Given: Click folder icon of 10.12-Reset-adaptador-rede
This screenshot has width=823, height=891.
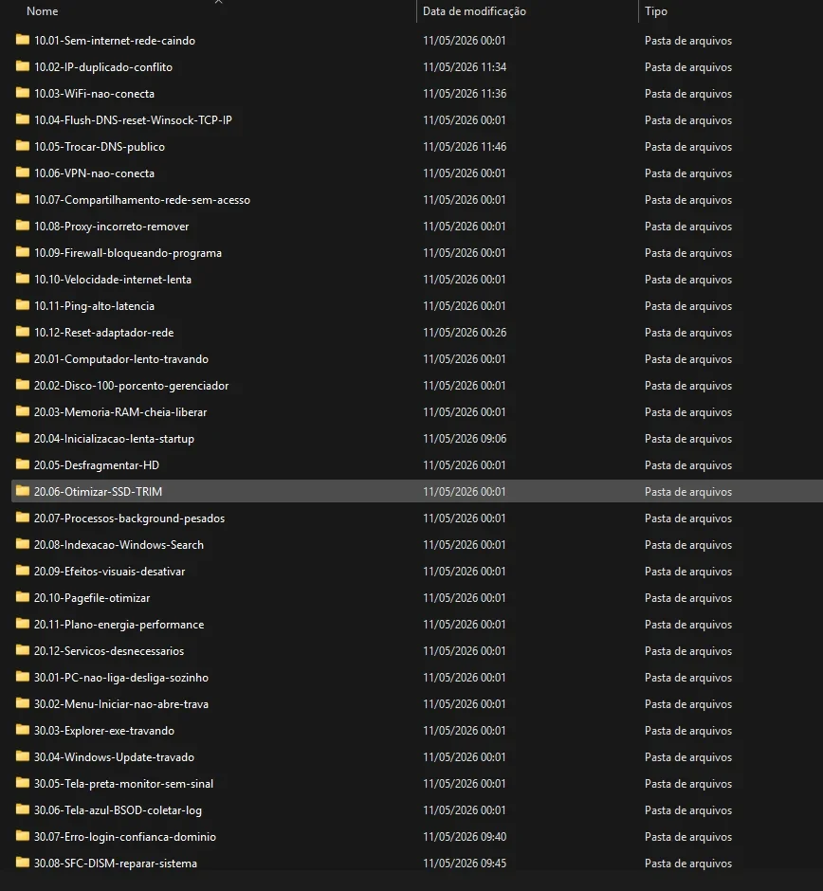Looking at the screenshot, I should pos(23,332).
